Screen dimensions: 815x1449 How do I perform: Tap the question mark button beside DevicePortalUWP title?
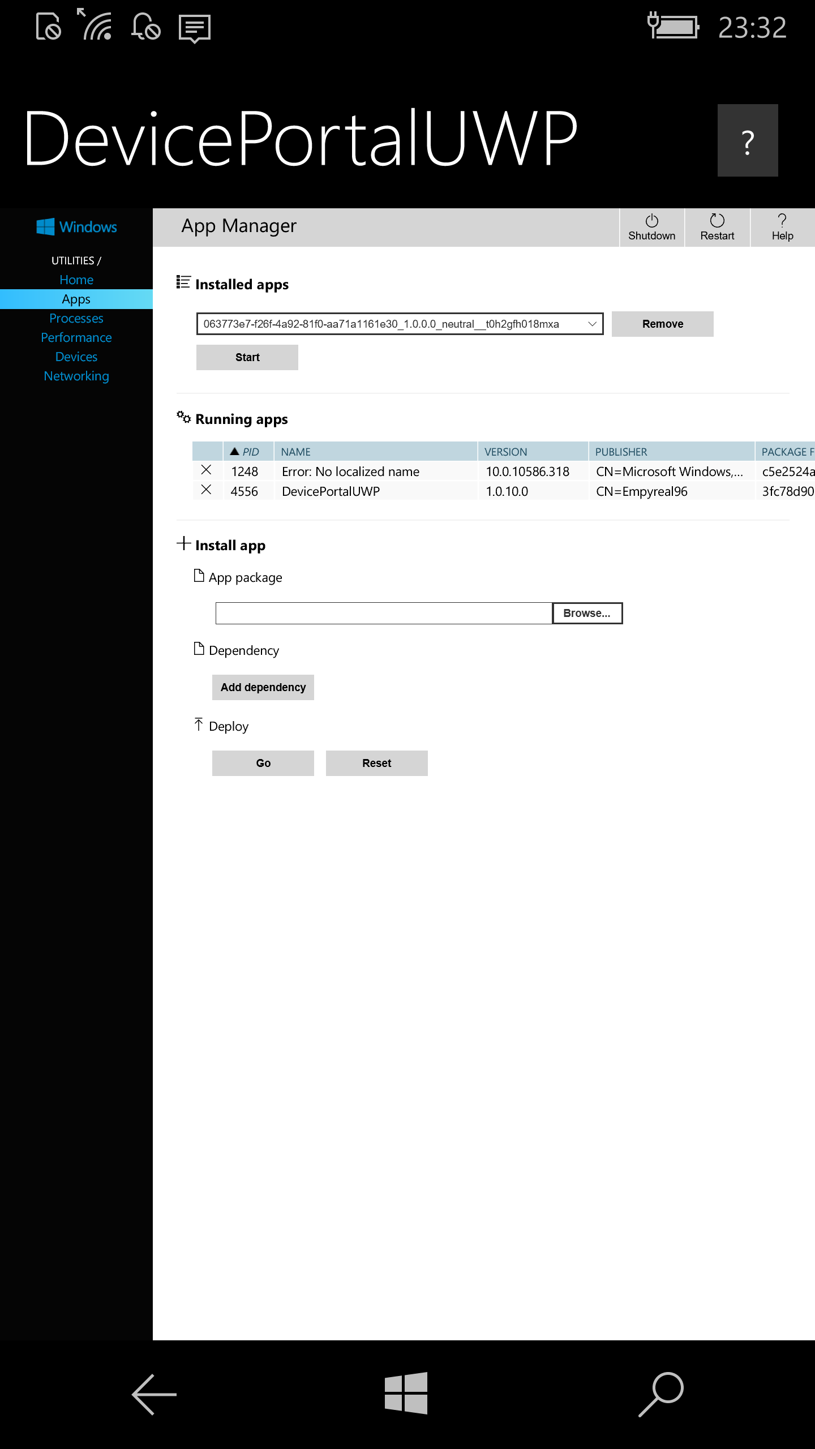pos(748,140)
